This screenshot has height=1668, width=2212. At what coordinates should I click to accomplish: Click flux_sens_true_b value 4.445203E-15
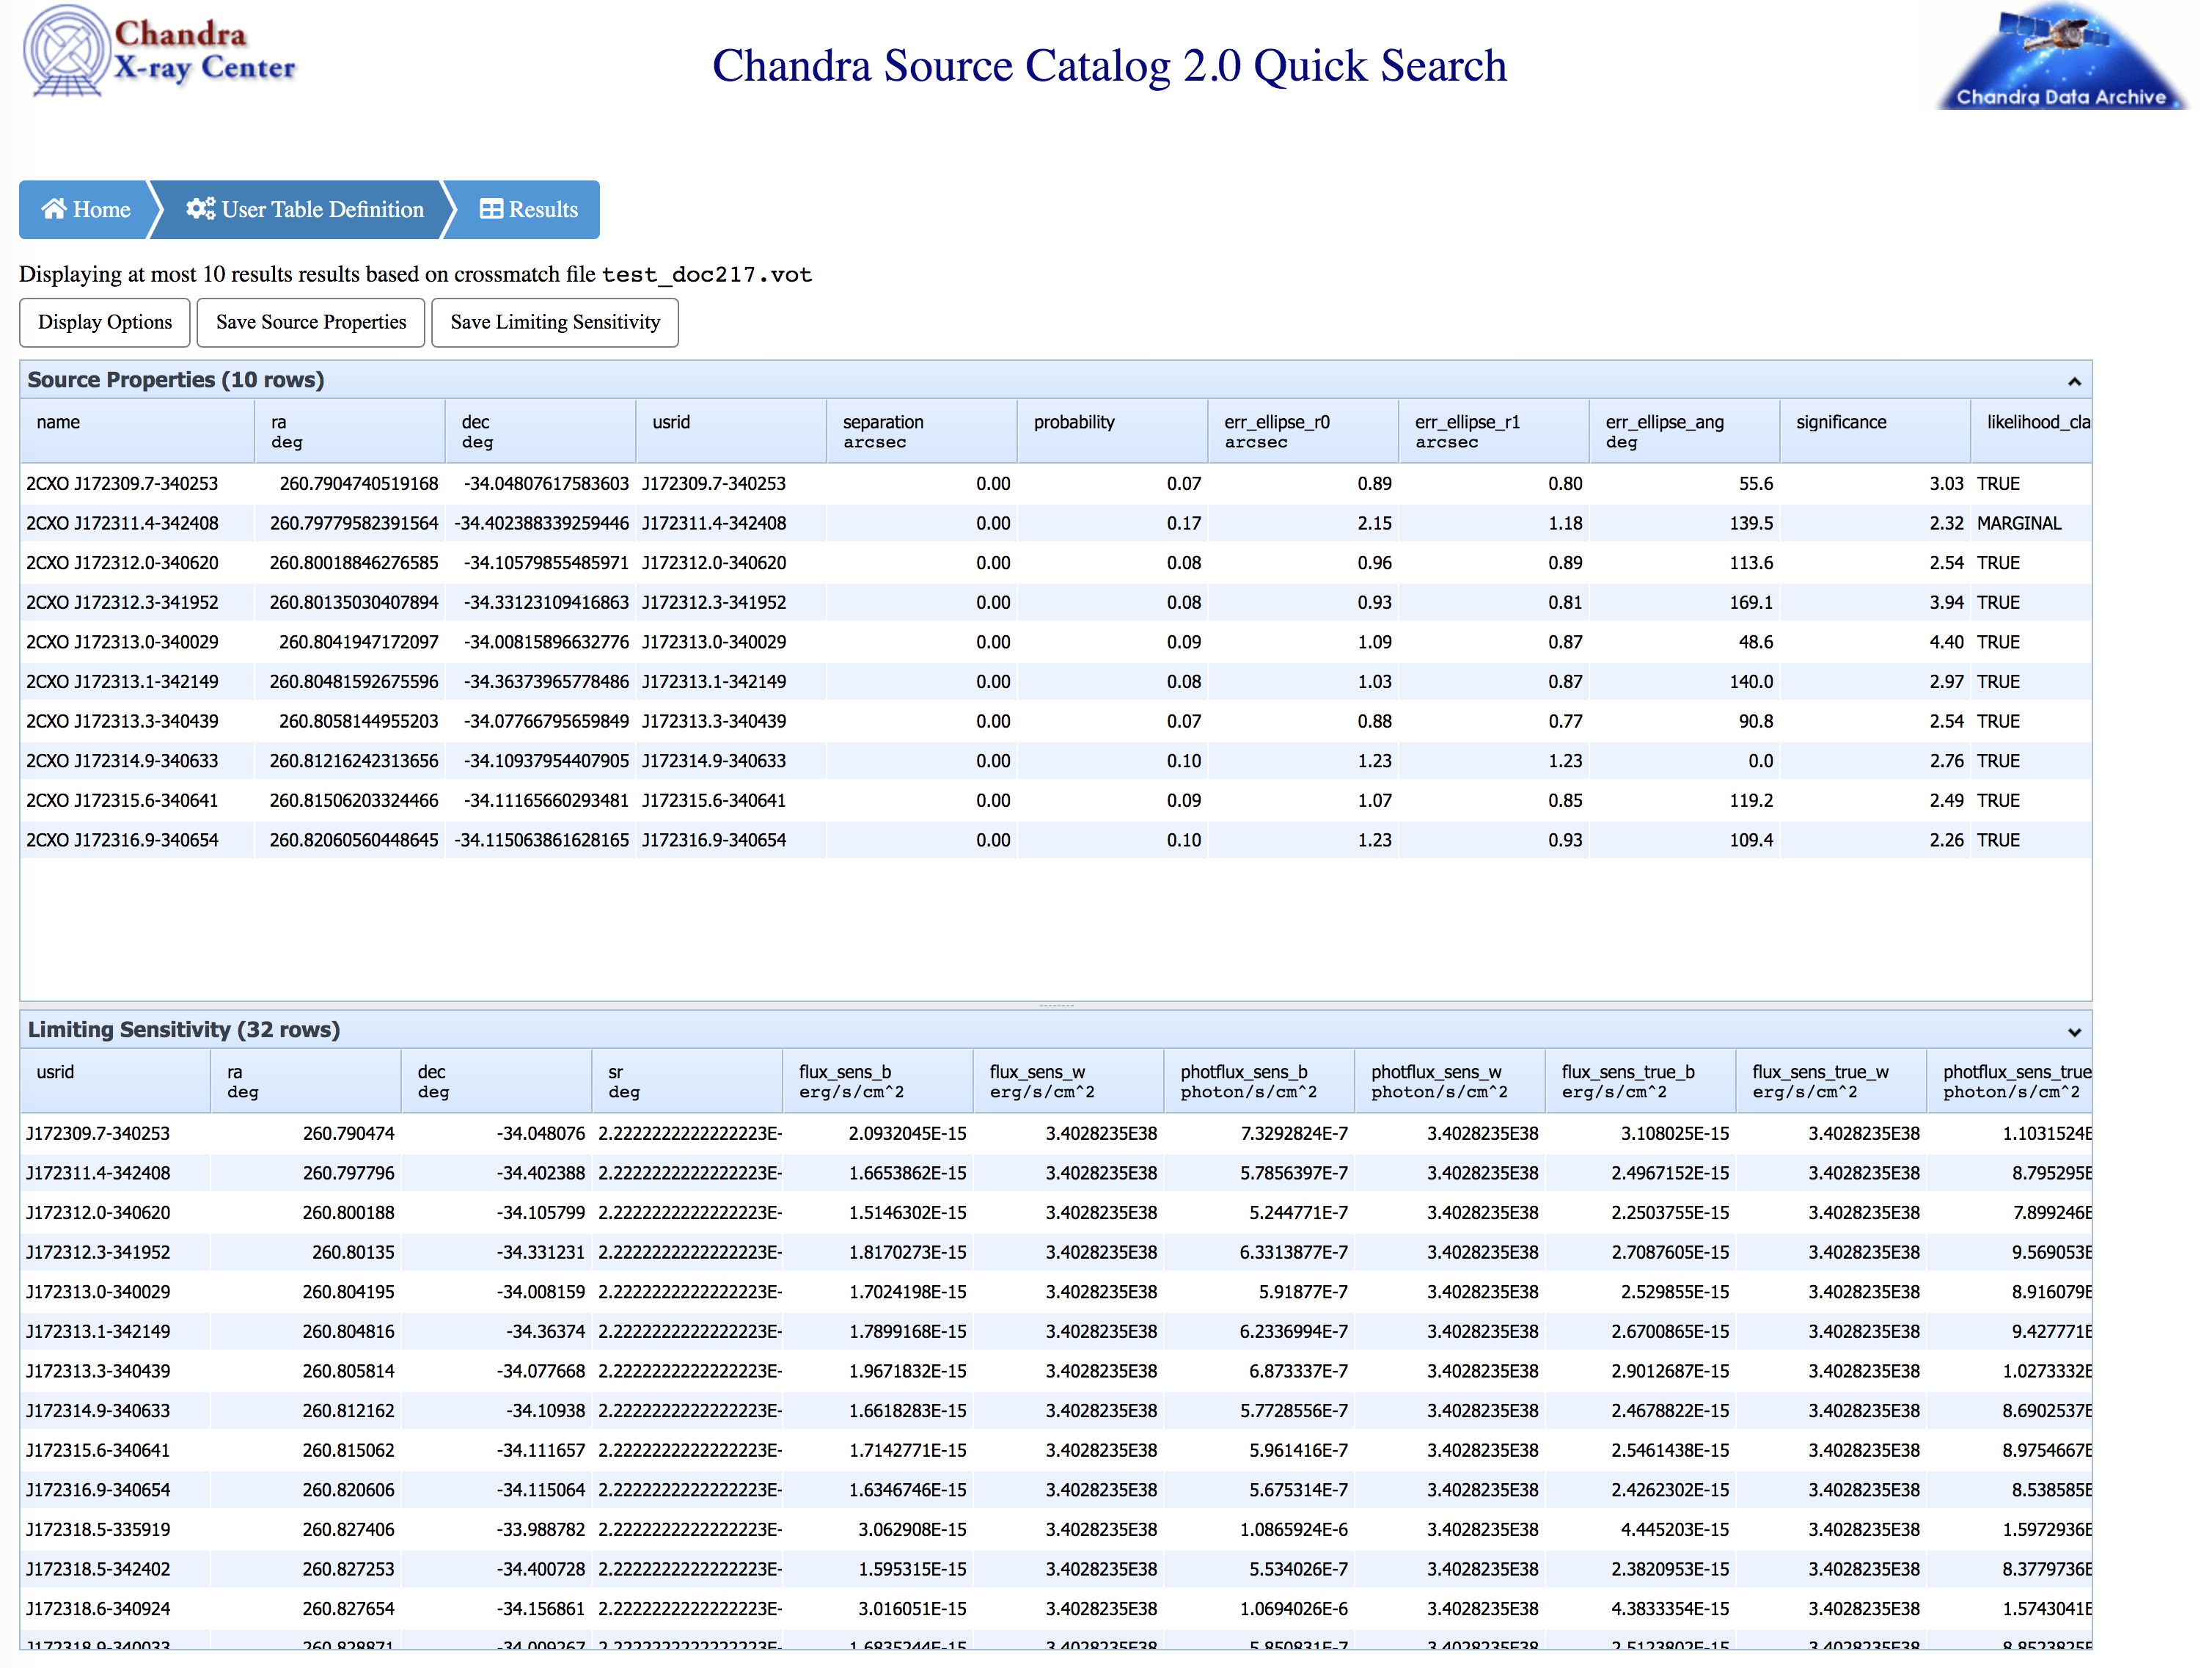click(x=1675, y=1530)
